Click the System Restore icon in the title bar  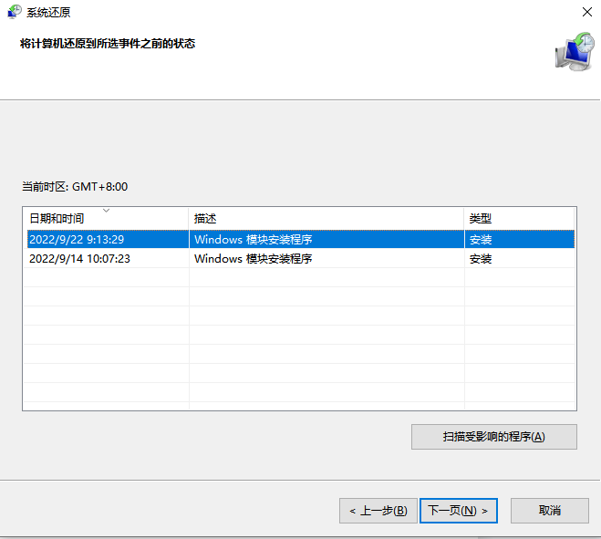15,12
